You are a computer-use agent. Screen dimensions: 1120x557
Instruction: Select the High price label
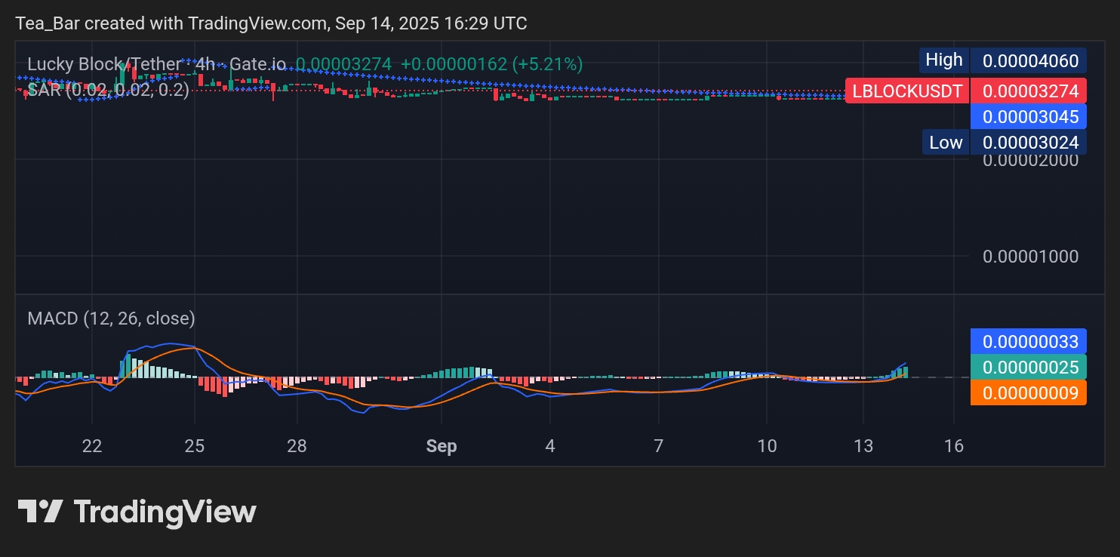(943, 60)
